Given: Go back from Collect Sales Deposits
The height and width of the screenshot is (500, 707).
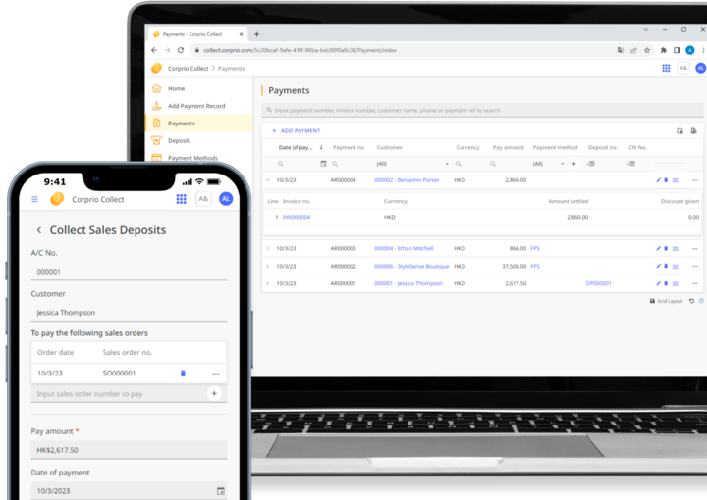Looking at the screenshot, I should [x=39, y=230].
